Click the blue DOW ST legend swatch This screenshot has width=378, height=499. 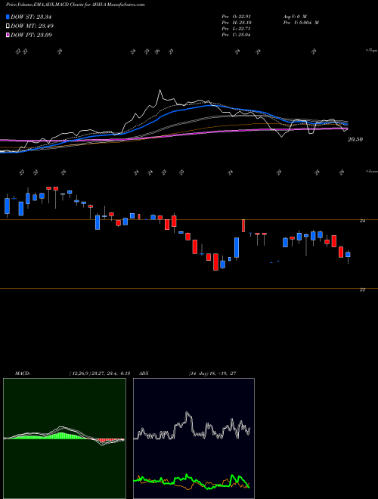click(8, 17)
